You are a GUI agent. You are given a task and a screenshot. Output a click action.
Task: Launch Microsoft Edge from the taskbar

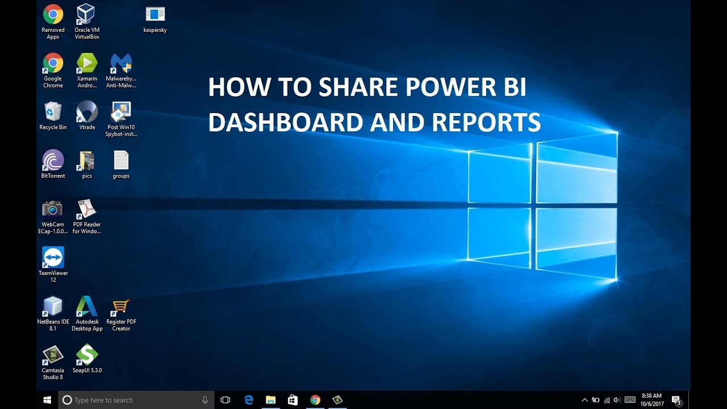248,400
